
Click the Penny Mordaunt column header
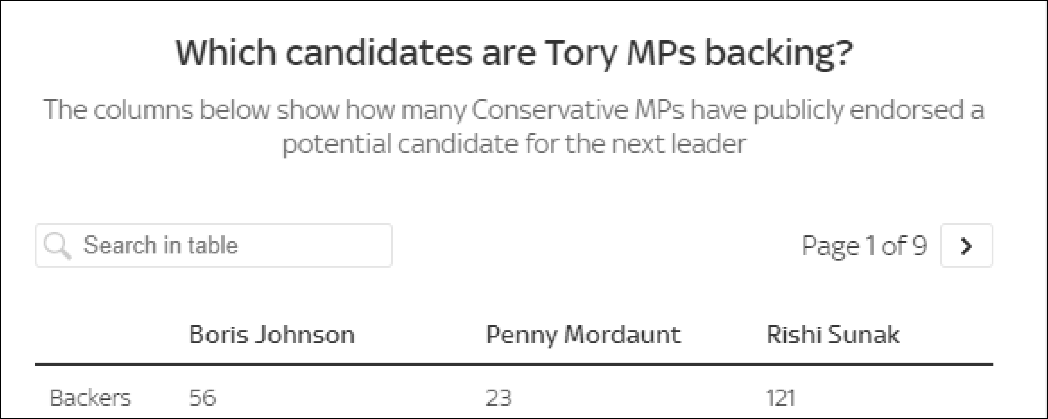click(583, 336)
